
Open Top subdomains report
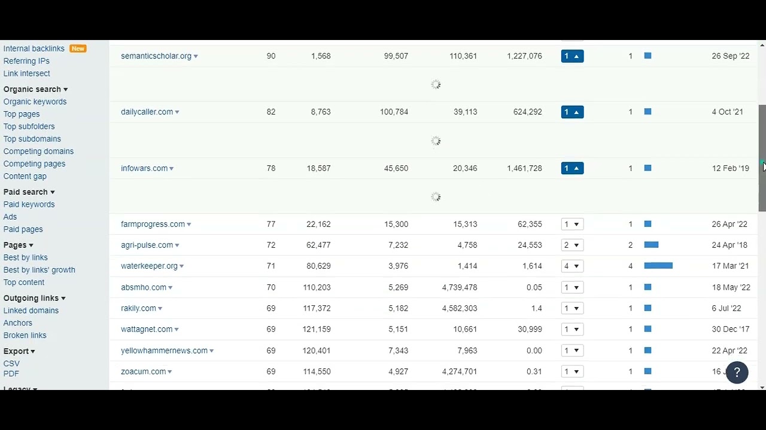click(32, 139)
